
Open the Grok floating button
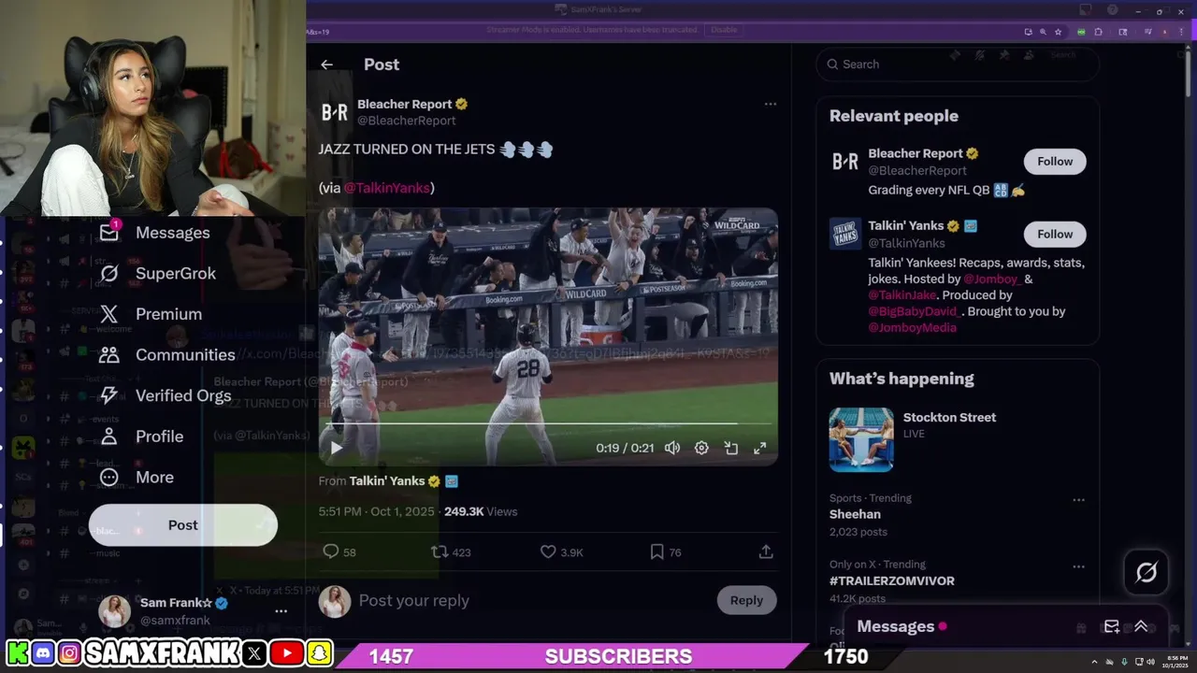coord(1147,572)
